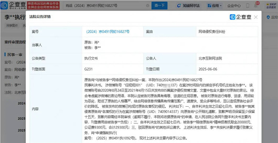The height and width of the screenshot is (143, 278).
Task: Click the promotional banner beside the logo
Action: pyautogui.click(x=43, y=6)
